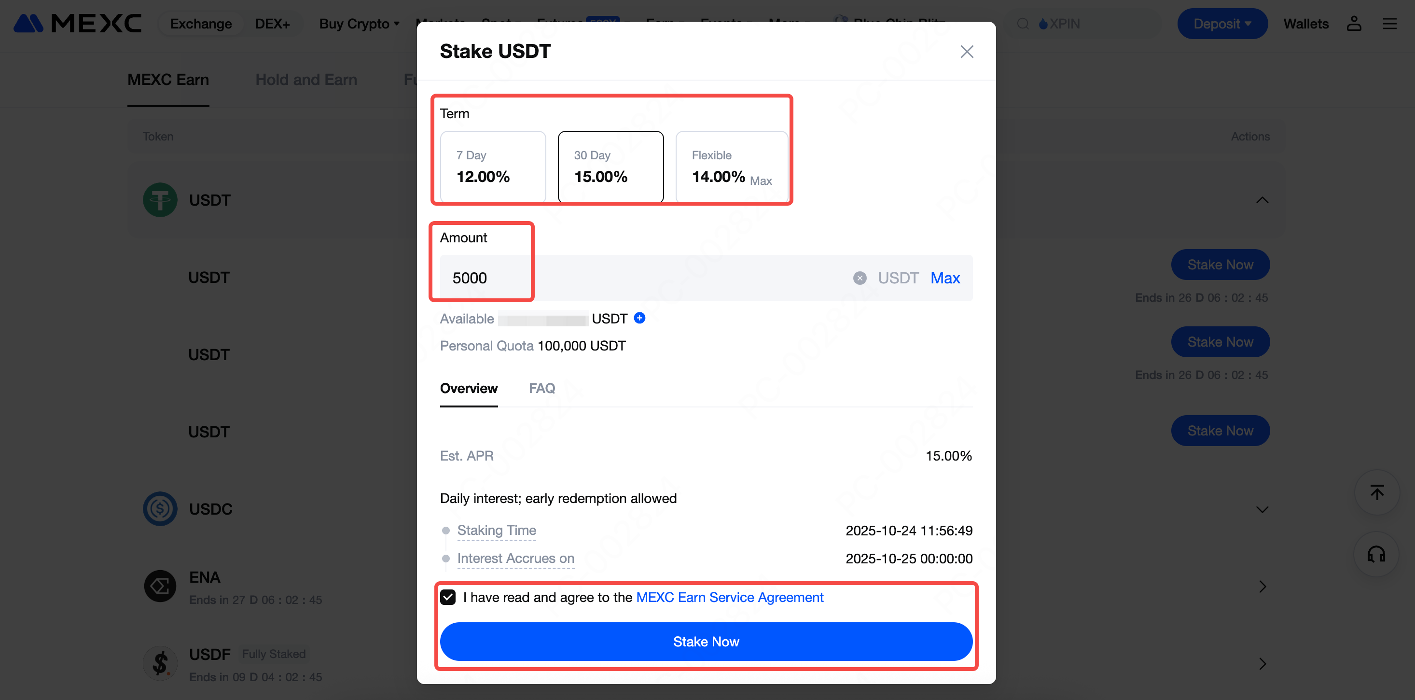Click the MEXC logo
The image size is (1415, 700).
77,24
